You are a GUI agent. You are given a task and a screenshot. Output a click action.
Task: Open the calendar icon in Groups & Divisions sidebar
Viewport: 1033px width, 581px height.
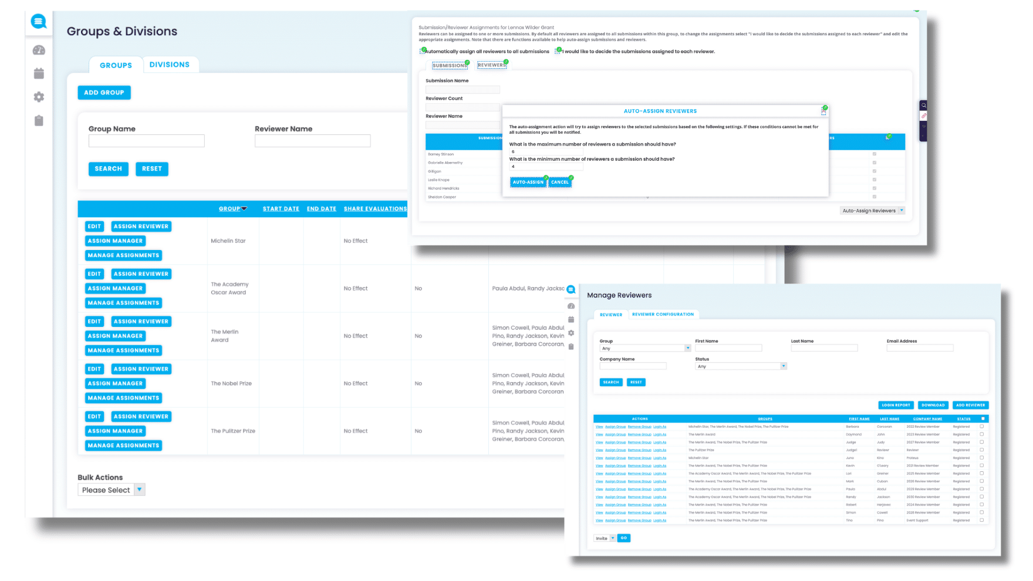pyautogui.click(x=39, y=73)
